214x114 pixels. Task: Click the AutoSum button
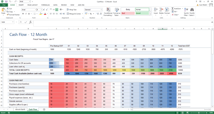176,9
